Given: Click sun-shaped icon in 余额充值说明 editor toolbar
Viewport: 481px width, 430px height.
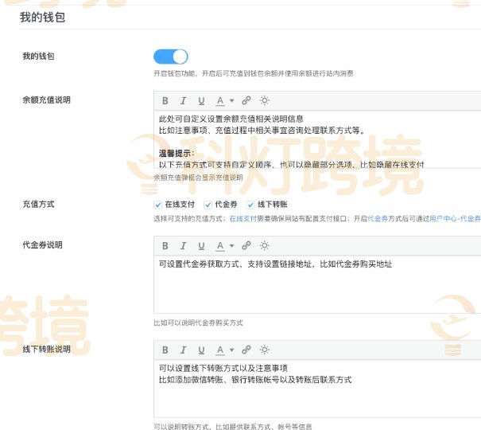Looking at the screenshot, I should pyautogui.click(x=265, y=100).
